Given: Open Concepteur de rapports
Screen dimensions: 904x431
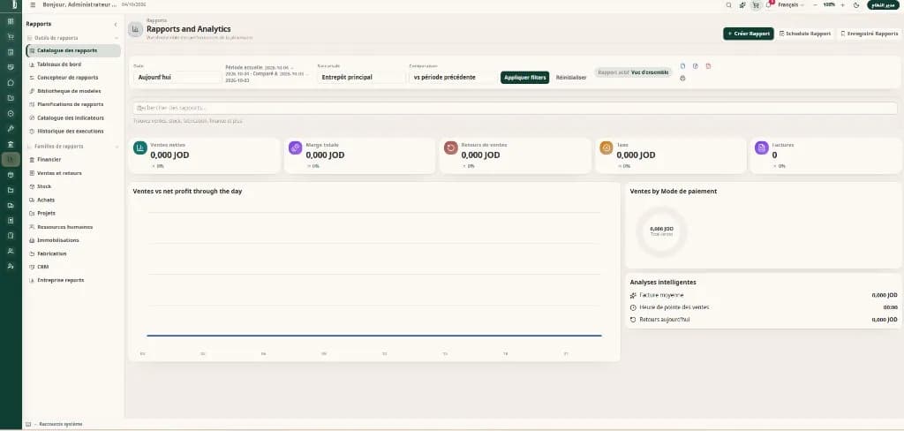Looking at the screenshot, I should (73, 78).
